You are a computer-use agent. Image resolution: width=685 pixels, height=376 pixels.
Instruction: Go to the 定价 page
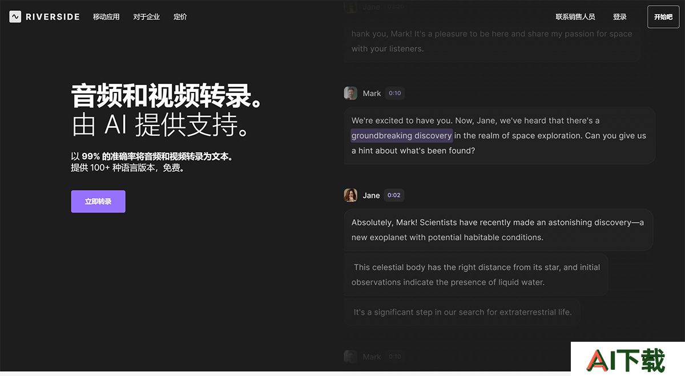coord(180,17)
